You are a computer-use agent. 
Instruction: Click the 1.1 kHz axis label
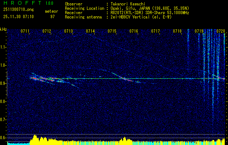[x=3, y=47]
